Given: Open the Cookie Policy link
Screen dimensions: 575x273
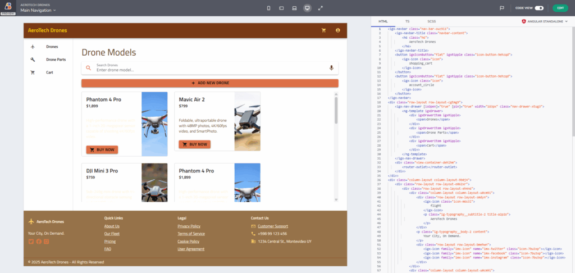Looking at the screenshot, I should click(189, 242).
